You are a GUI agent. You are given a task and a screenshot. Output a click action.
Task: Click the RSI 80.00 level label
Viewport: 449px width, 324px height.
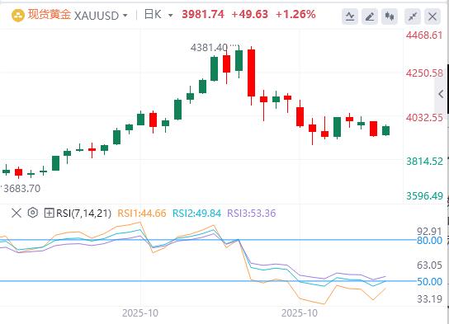[429, 241]
